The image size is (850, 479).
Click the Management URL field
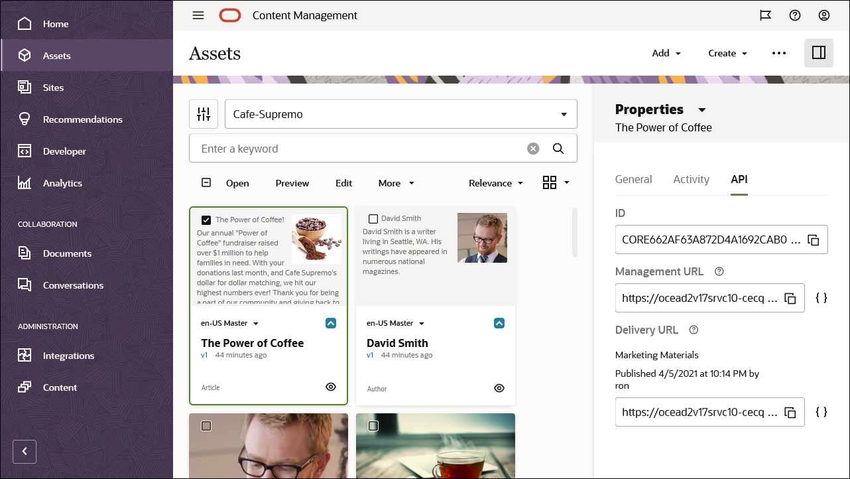[710, 298]
